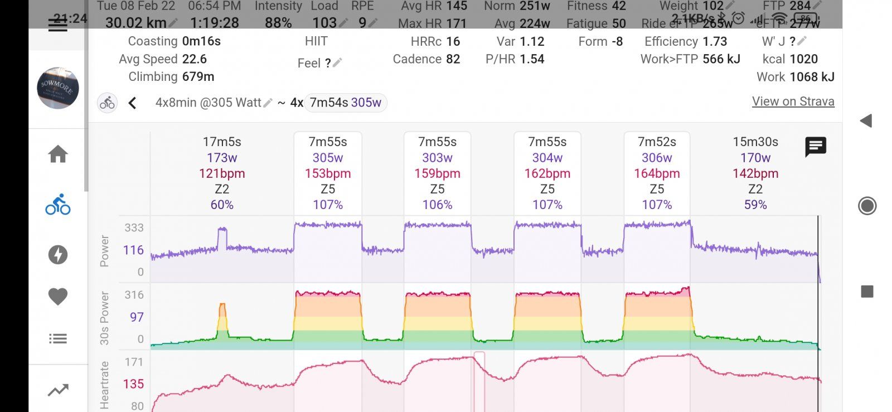The width and height of the screenshot is (892, 412).
Task: Click the ride type bike icon beside title
Action: [107, 103]
